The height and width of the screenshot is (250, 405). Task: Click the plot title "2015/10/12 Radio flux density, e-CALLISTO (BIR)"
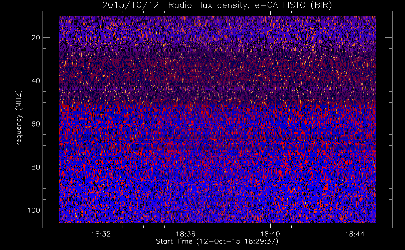pos(217,5)
